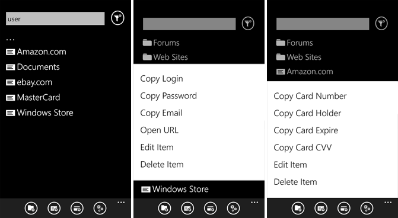Choose Delete Item in the Copy Card menu
Viewport: 398px width, 218px height.
pos(295,182)
